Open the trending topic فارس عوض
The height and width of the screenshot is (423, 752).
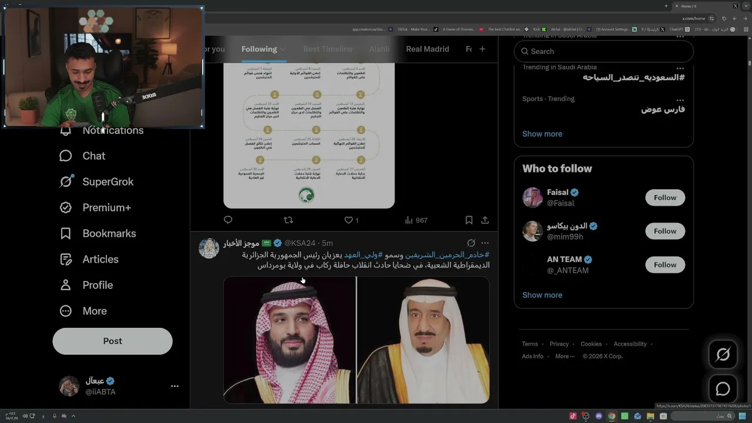[x=663, y=109]
